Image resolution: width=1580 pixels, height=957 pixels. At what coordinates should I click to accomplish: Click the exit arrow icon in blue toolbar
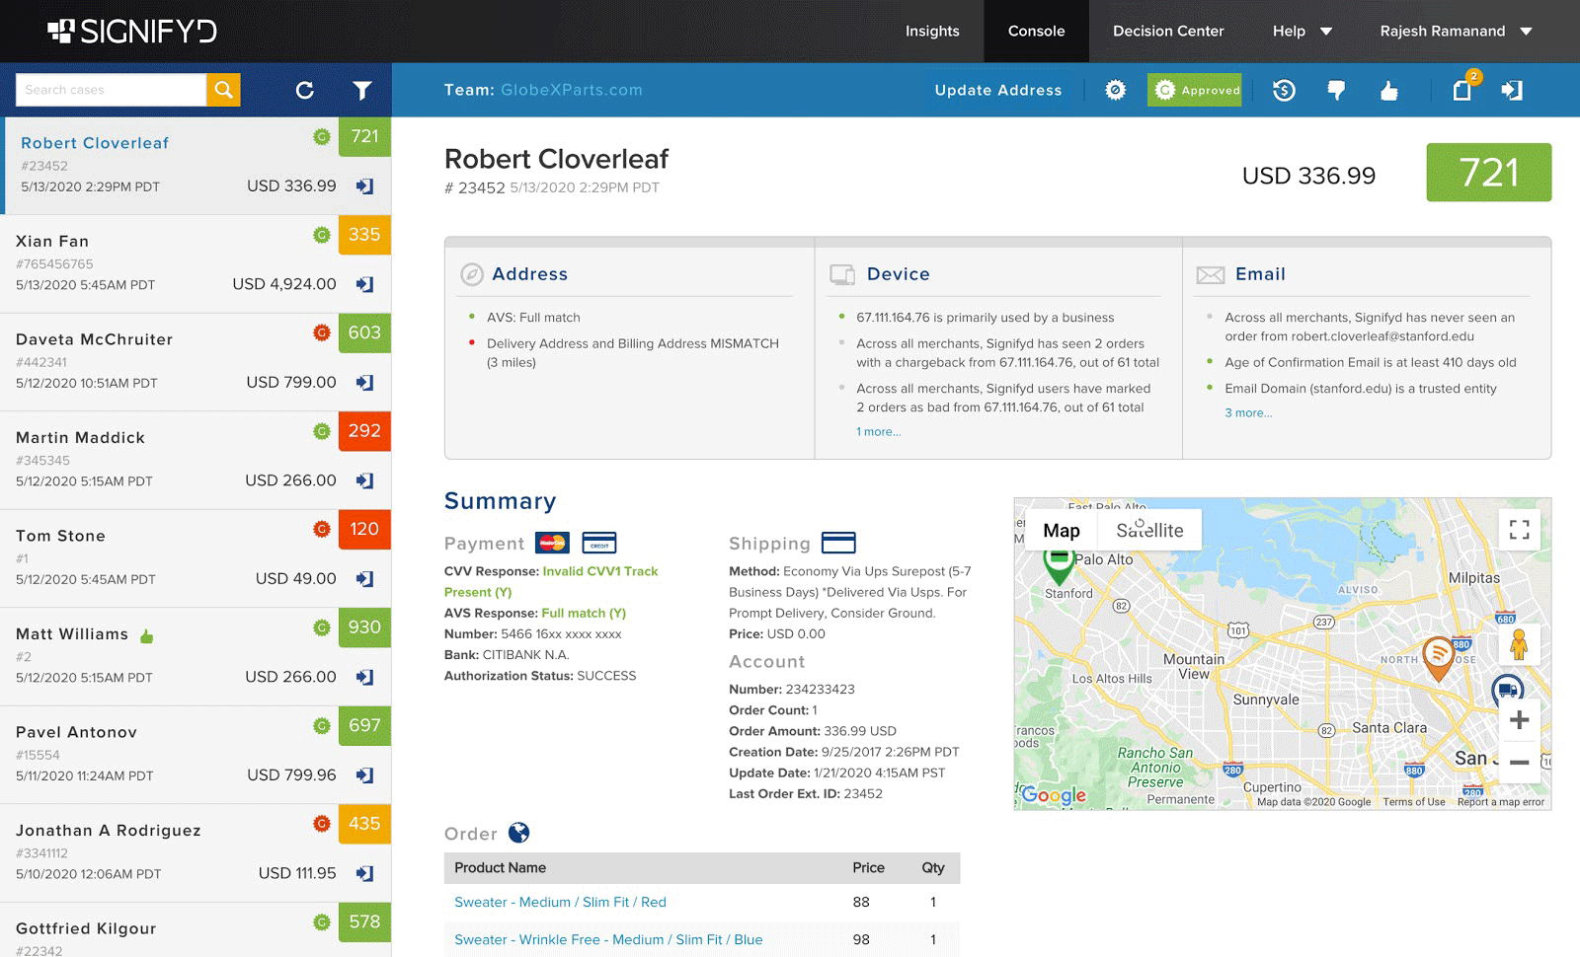pyautogui.click(x=1512, y=90)
